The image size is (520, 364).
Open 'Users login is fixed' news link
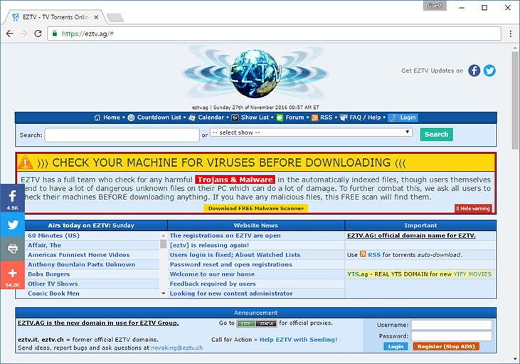point(235,255)
